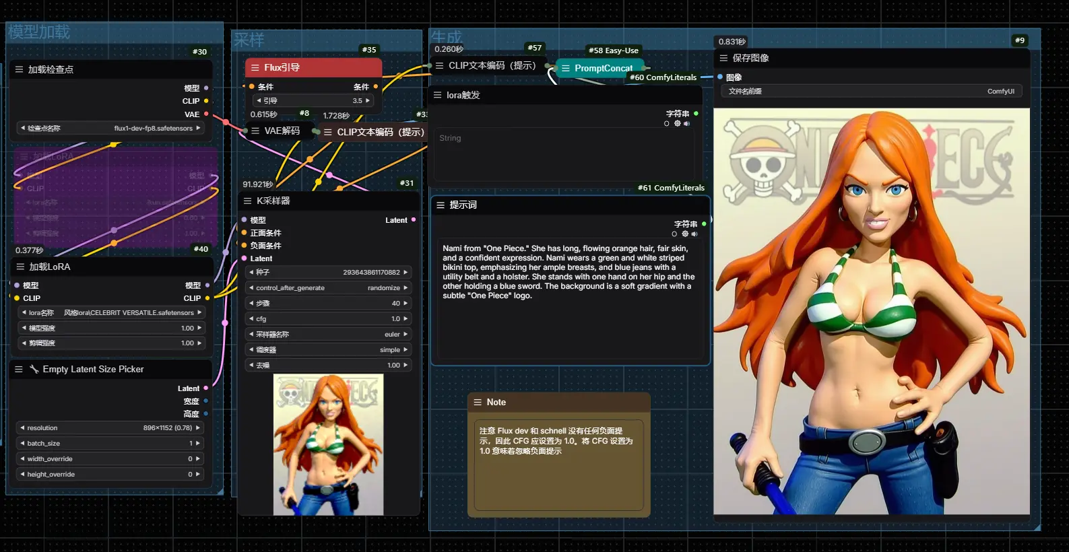This screenshot has width=1069, height=552.
Task: Increase batch_size with right arrow
Action: pos(198,443)
